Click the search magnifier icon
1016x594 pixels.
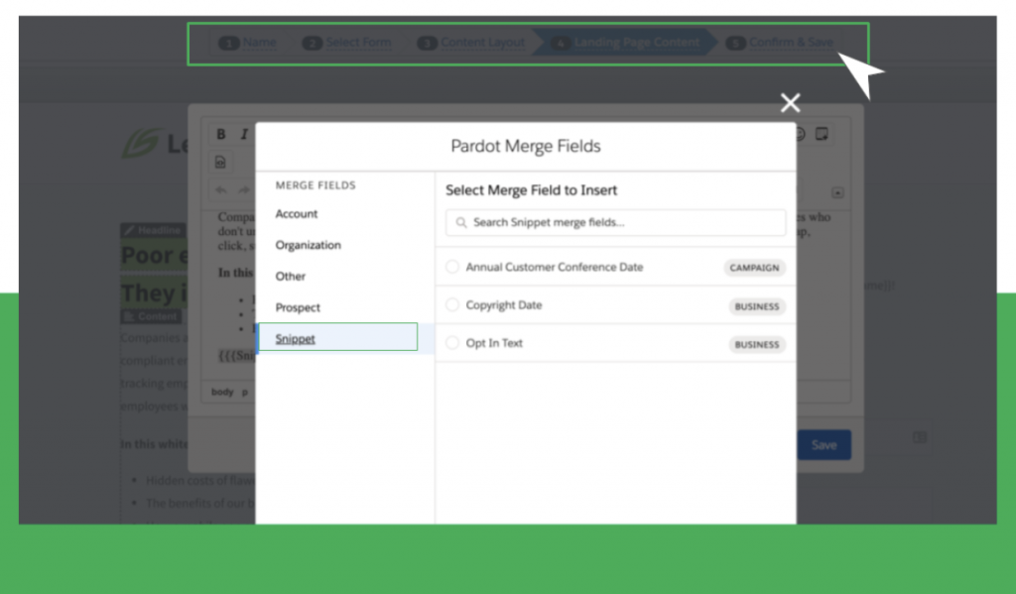[460, 223]
